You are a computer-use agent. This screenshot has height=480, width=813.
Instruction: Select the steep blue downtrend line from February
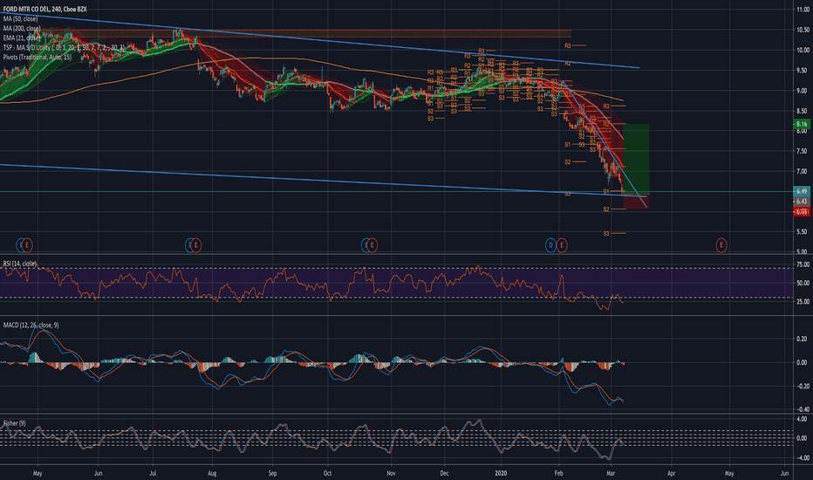(x=604, y=144)
